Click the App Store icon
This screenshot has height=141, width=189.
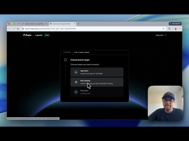point(76,72)
